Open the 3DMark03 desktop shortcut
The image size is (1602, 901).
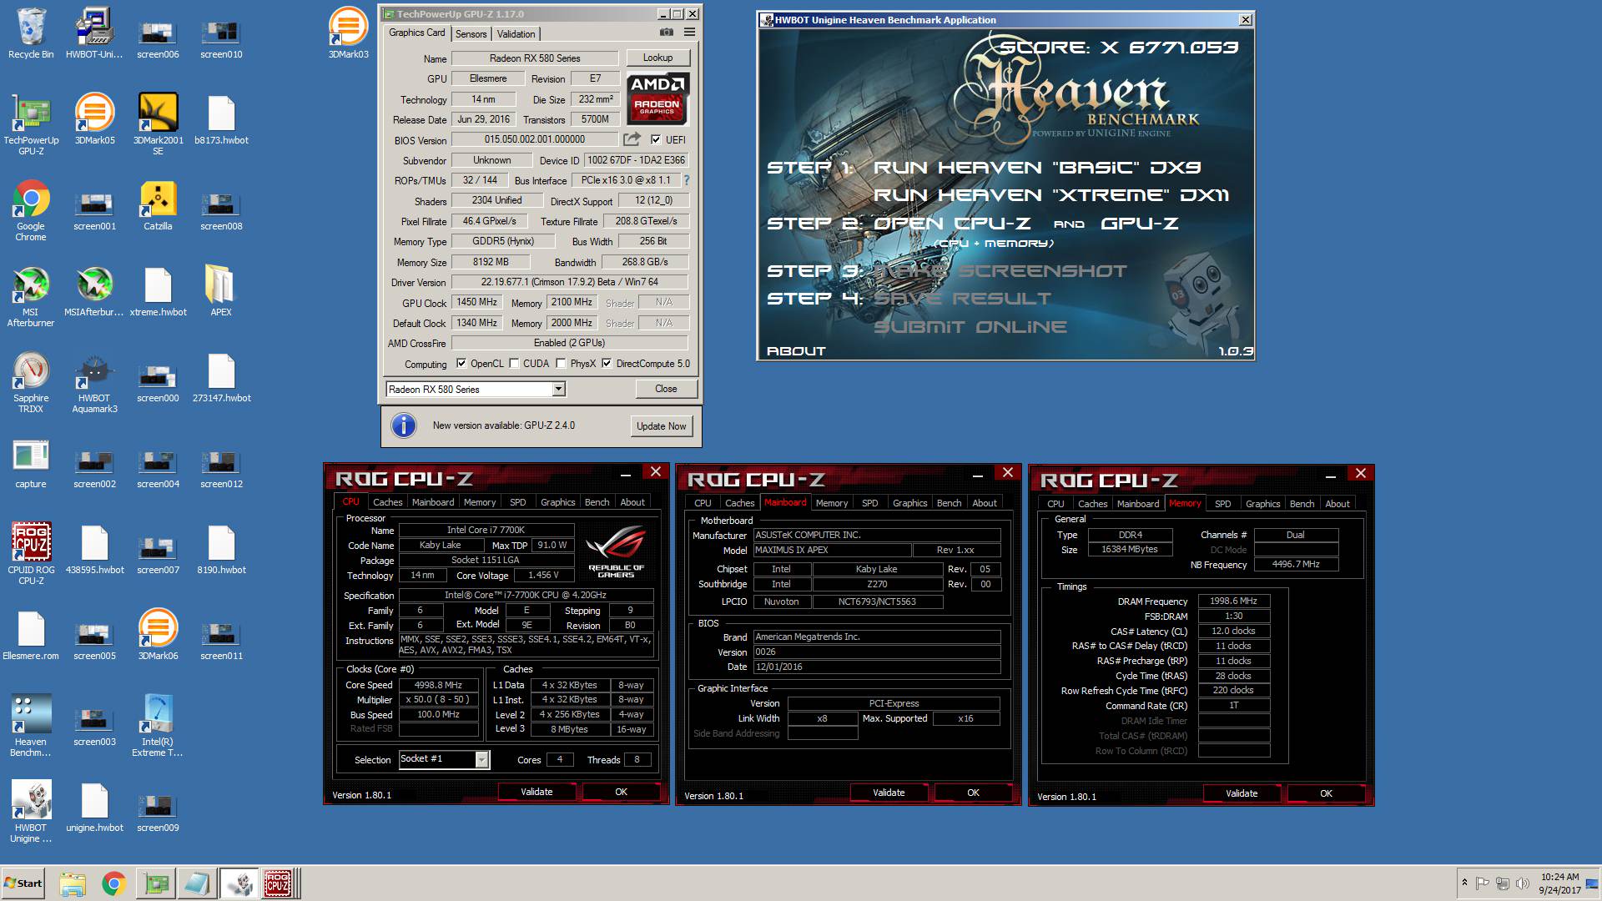(348, 33)
